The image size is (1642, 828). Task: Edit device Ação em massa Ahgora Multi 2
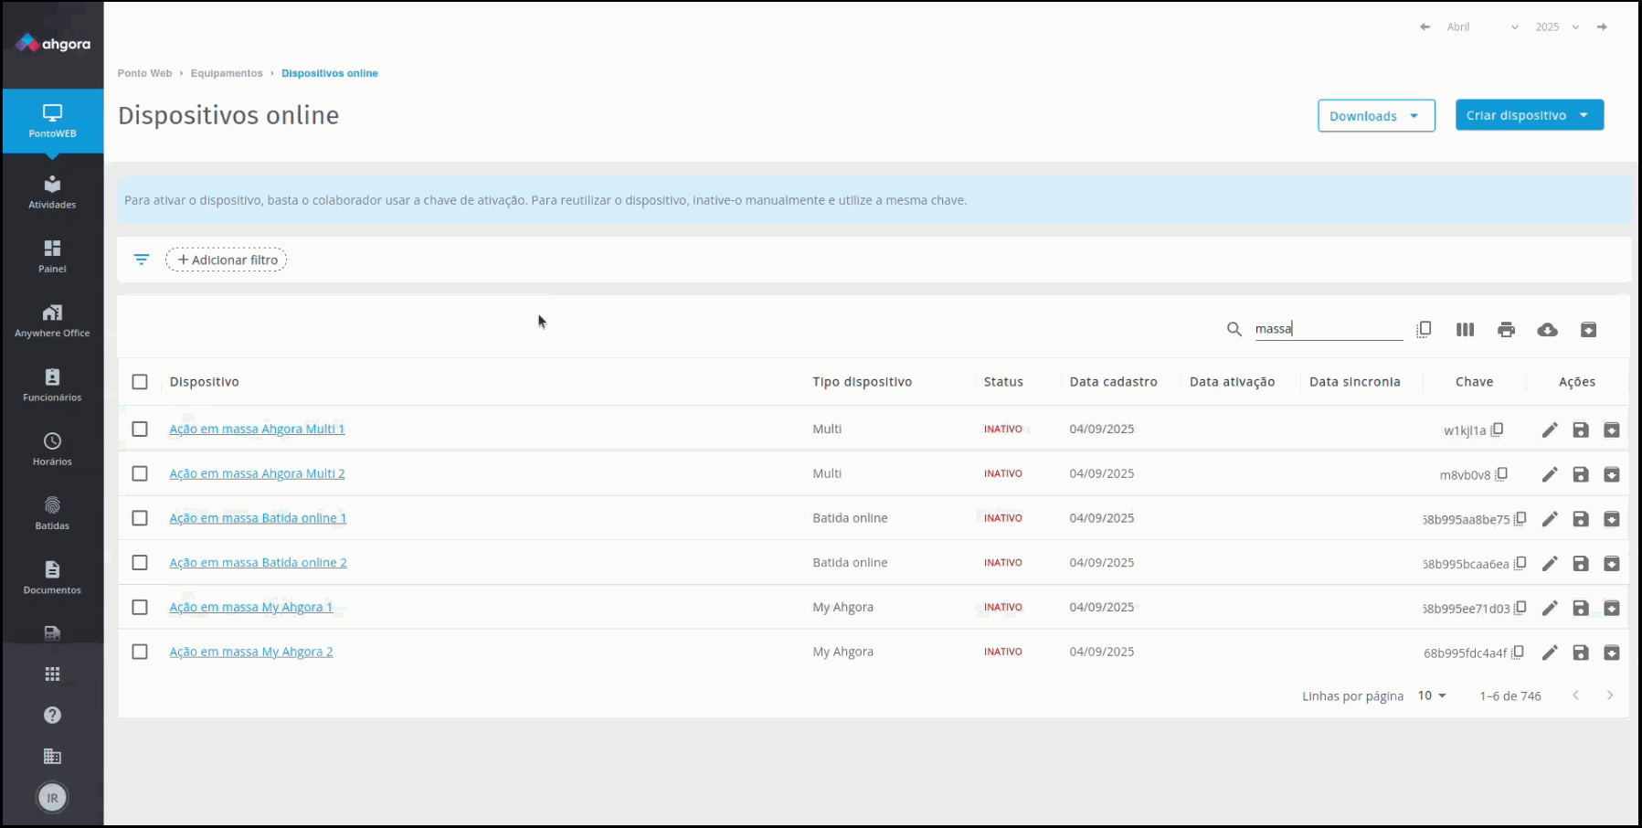1550,474
